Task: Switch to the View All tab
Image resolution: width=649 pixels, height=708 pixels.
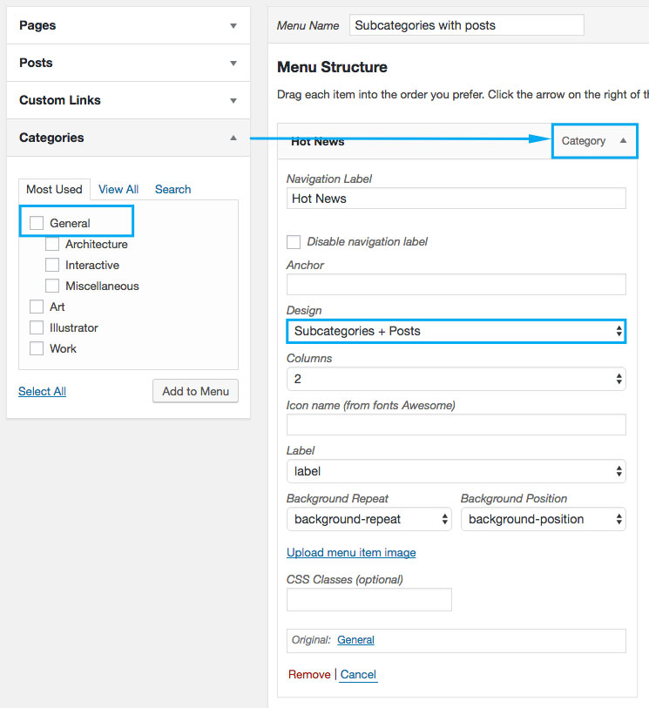Action: [118, 189]
